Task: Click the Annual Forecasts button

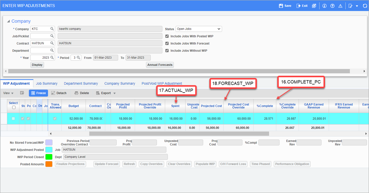Action: pyautogui.click(x=160, y=64)
